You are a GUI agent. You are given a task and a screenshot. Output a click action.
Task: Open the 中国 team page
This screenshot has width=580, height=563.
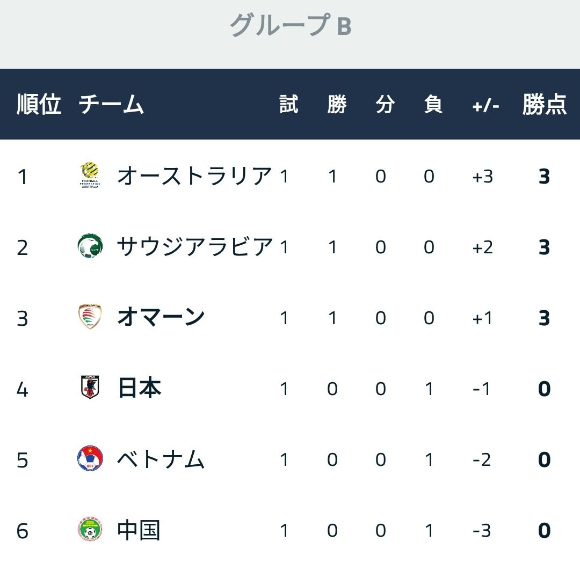(139, 530)
